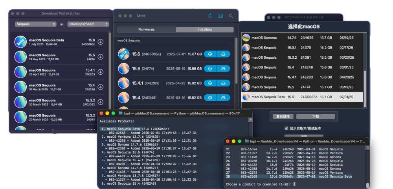Click the macOS Sequoia section header in Mist

(x=129, y=40)
